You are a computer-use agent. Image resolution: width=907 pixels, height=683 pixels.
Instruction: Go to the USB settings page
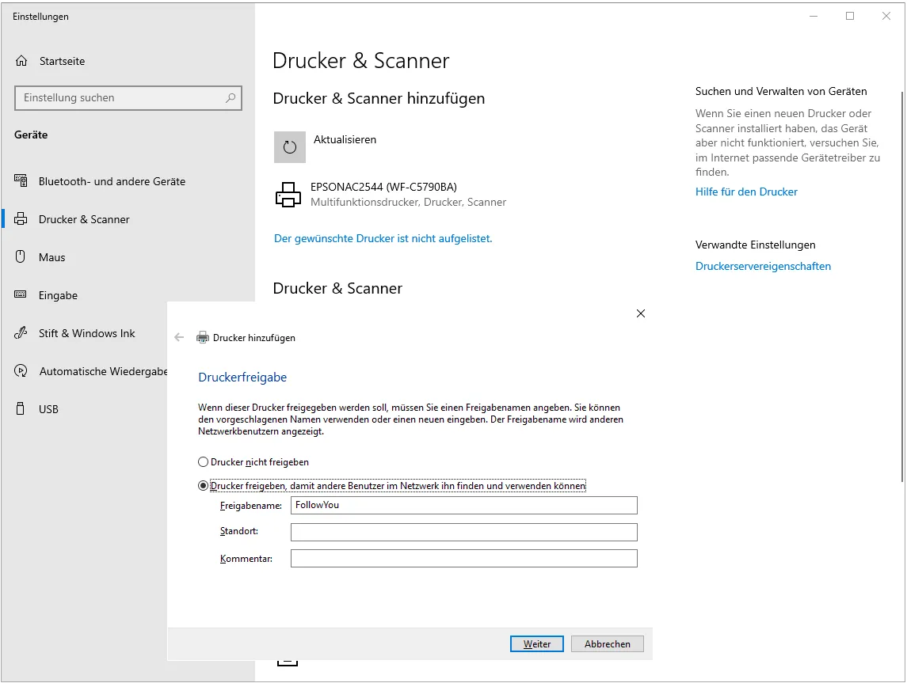[x=48, y=409]
